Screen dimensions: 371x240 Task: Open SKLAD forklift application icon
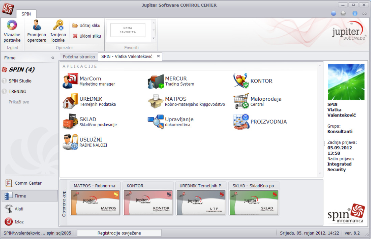click(70, 122)
